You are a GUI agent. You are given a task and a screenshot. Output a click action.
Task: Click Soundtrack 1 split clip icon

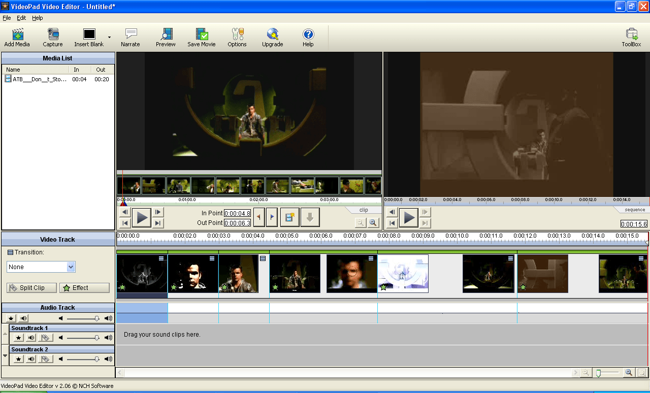pyautogui.click(x=45, y=338)
